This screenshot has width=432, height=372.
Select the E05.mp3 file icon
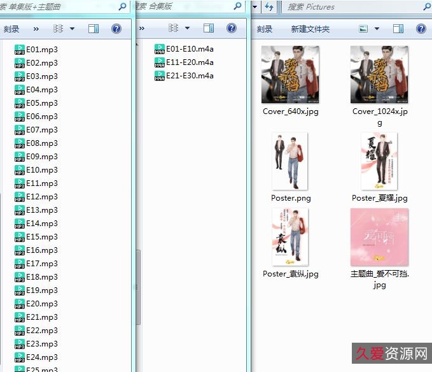pyautogui.click(x=19, y=103)
